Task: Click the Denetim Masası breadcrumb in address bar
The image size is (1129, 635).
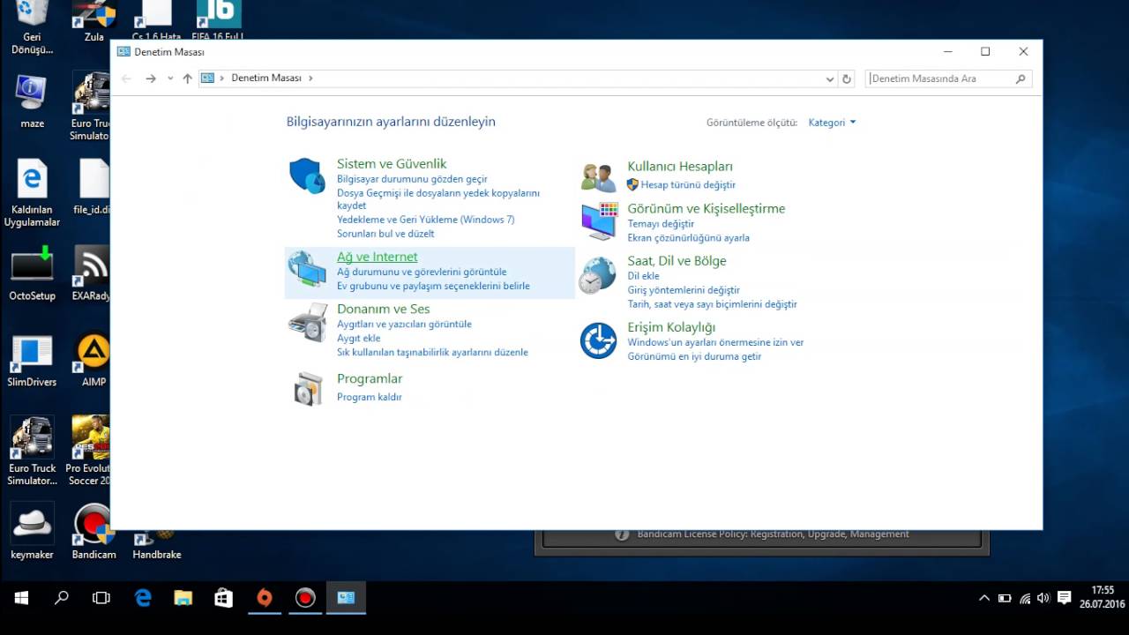Action: (x=266, y=78)
